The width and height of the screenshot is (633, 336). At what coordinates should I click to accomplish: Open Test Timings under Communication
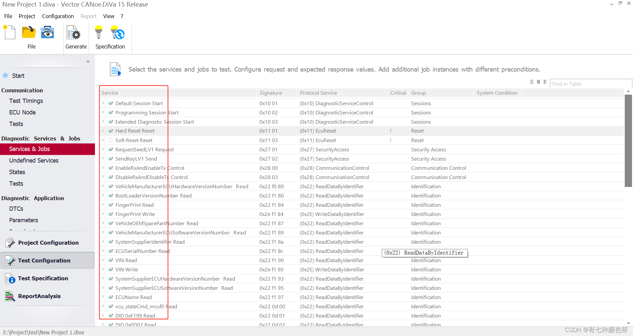coord(26,101)
